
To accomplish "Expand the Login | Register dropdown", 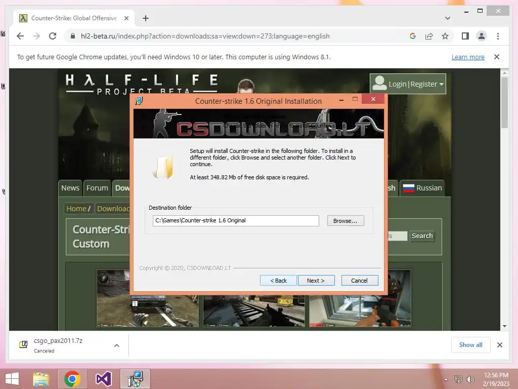I will pos(408,84).
